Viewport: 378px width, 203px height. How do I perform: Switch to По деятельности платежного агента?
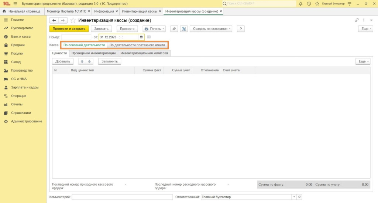tap(137, 45)
